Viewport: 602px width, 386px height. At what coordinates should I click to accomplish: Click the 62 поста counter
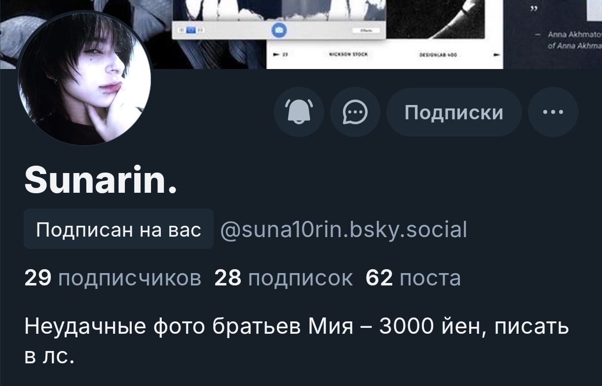tap(413, 278)
